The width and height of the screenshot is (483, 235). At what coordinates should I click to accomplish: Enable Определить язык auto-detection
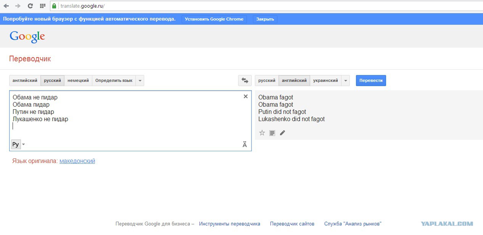tap(114, 80)
